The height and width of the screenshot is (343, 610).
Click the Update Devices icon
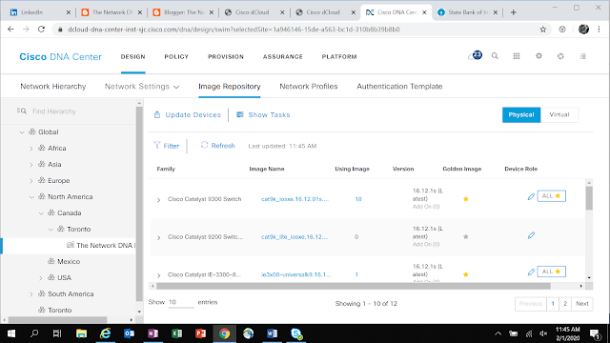[x=157, y=114]
